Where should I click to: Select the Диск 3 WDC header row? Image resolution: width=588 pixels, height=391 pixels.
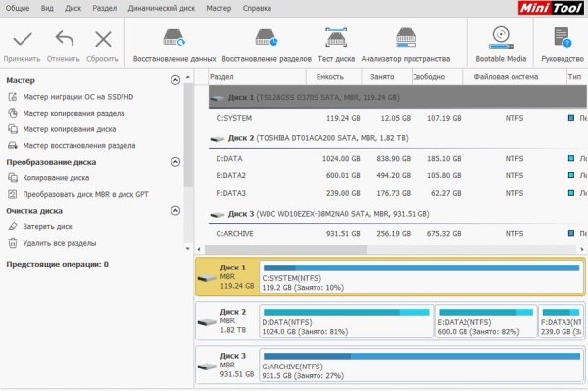pos(398,214)
